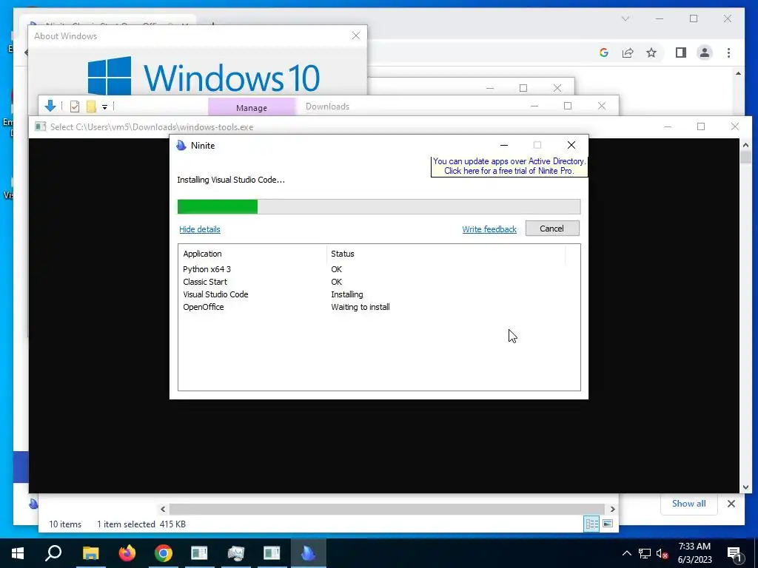Click the Share page icon in Chrome

pyautogui.click(x=628, y=53)
